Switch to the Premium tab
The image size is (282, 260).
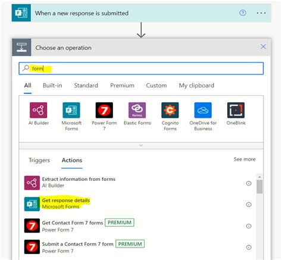coord(122,86)
